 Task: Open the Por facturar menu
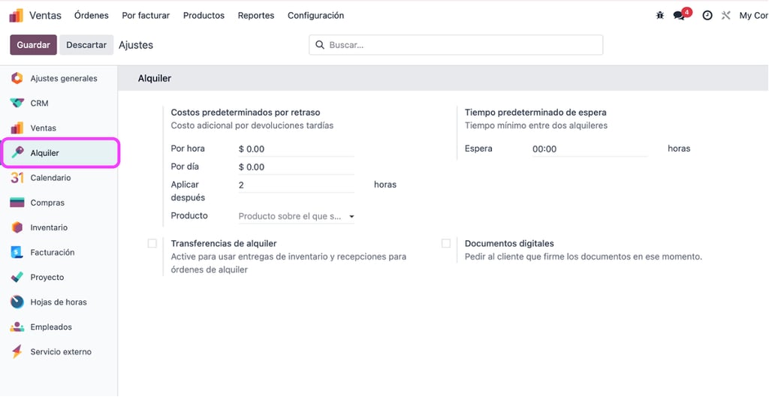(146, 16)
